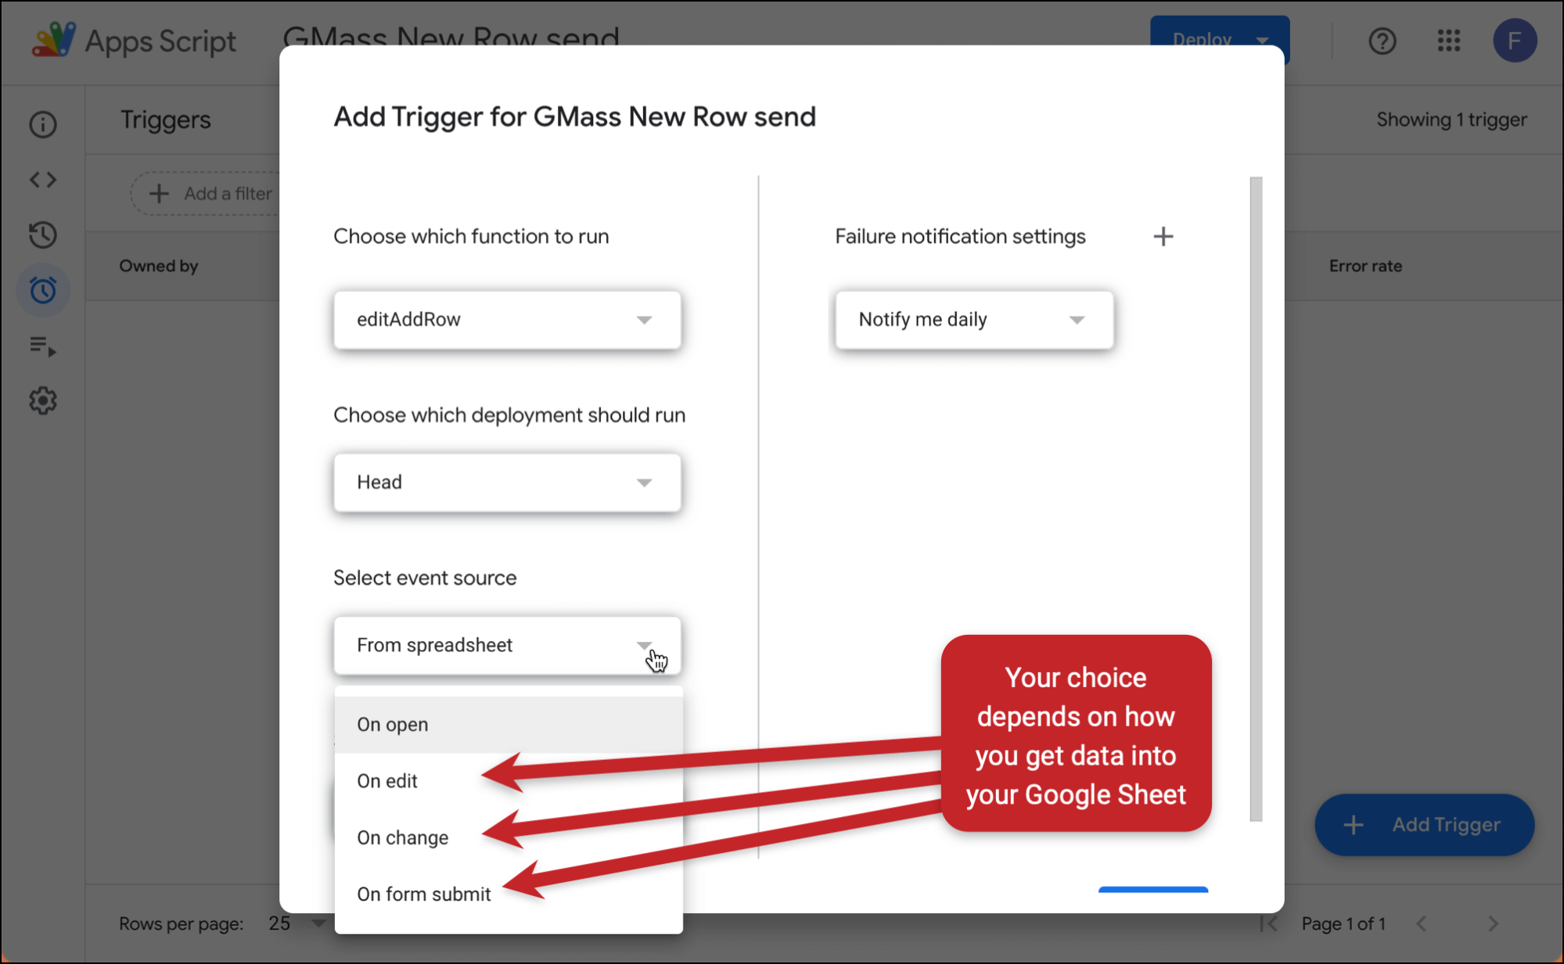Select the On form submit event type
Image resolution: width=1564 pixels, height=964 pixels.
509,894
